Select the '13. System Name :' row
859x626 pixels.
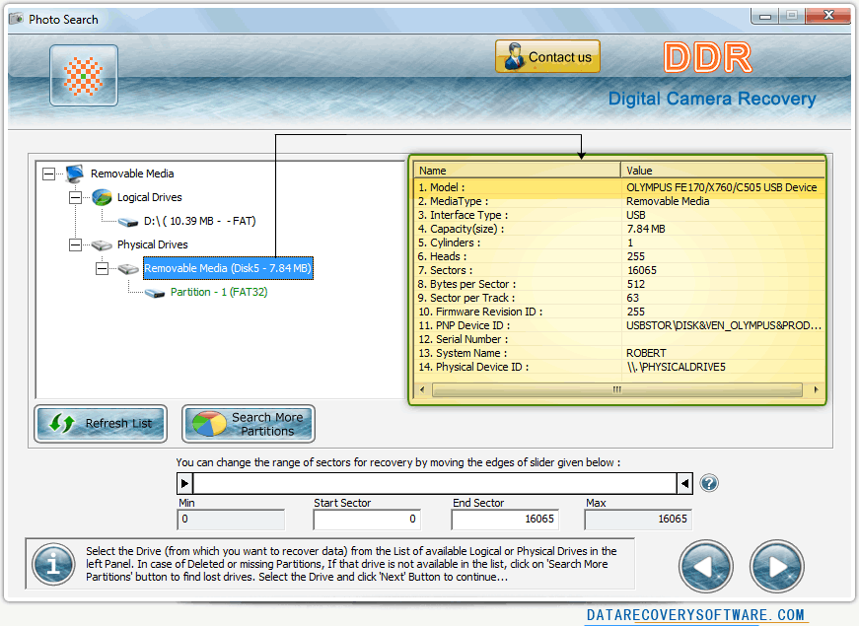pos(619,353)
